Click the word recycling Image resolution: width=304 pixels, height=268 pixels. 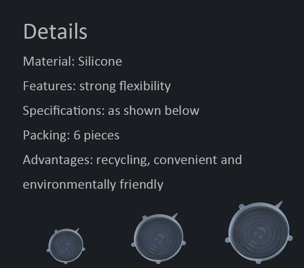click(123, 161)
